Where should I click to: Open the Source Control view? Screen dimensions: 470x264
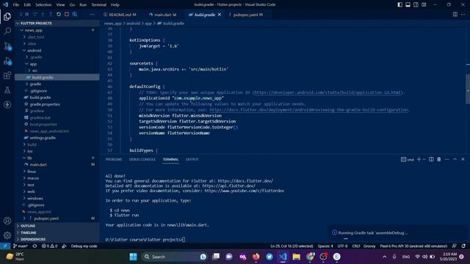[7, 45]
